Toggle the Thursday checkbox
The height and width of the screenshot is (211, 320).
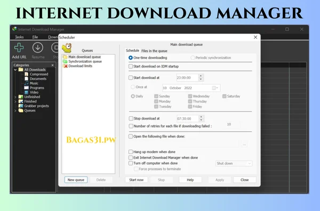[x=190, y=102]
